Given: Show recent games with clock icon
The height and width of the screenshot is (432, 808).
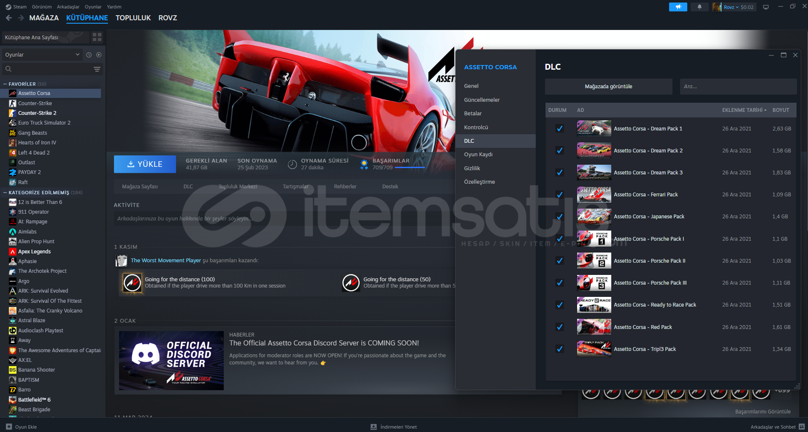Looking at the screenshot, I should (89, 55).
